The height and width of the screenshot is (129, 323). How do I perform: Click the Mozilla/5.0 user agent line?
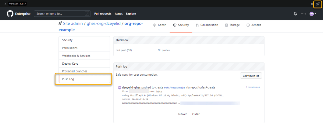tap(173, 95)
